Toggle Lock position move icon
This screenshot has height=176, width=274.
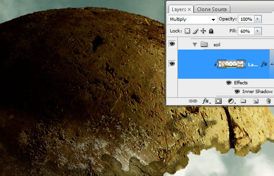[x=203, y=31]
